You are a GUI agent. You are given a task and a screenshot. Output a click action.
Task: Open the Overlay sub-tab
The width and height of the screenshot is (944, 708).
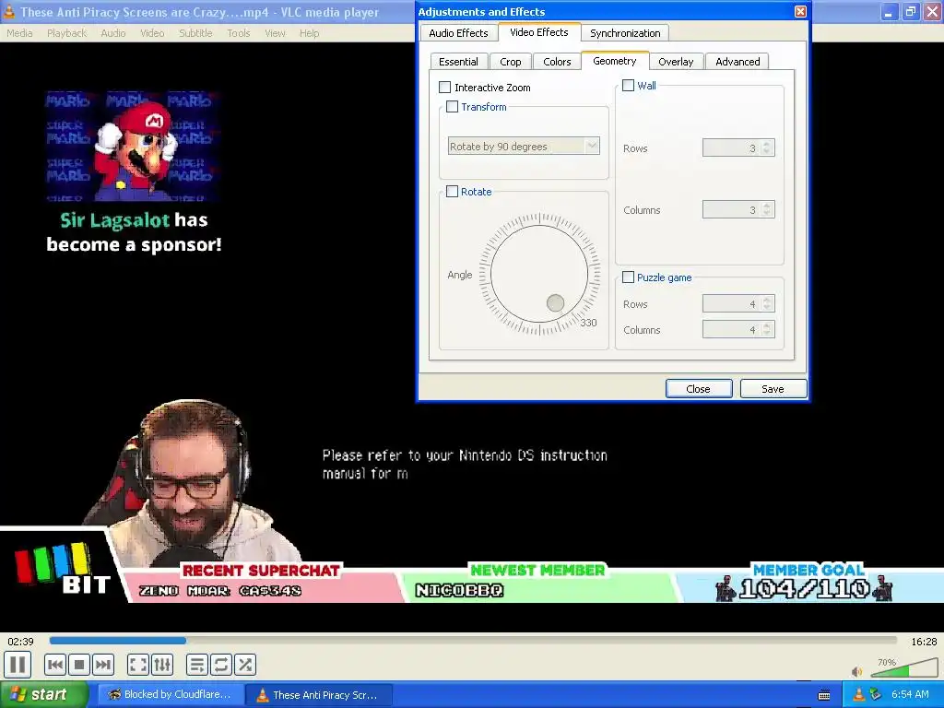tap(676, 62)
